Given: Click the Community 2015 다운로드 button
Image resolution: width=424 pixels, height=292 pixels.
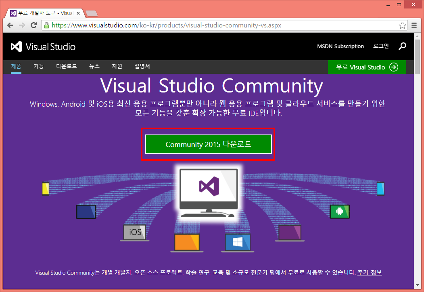Looking at the screenshot, I should [209, 144].
